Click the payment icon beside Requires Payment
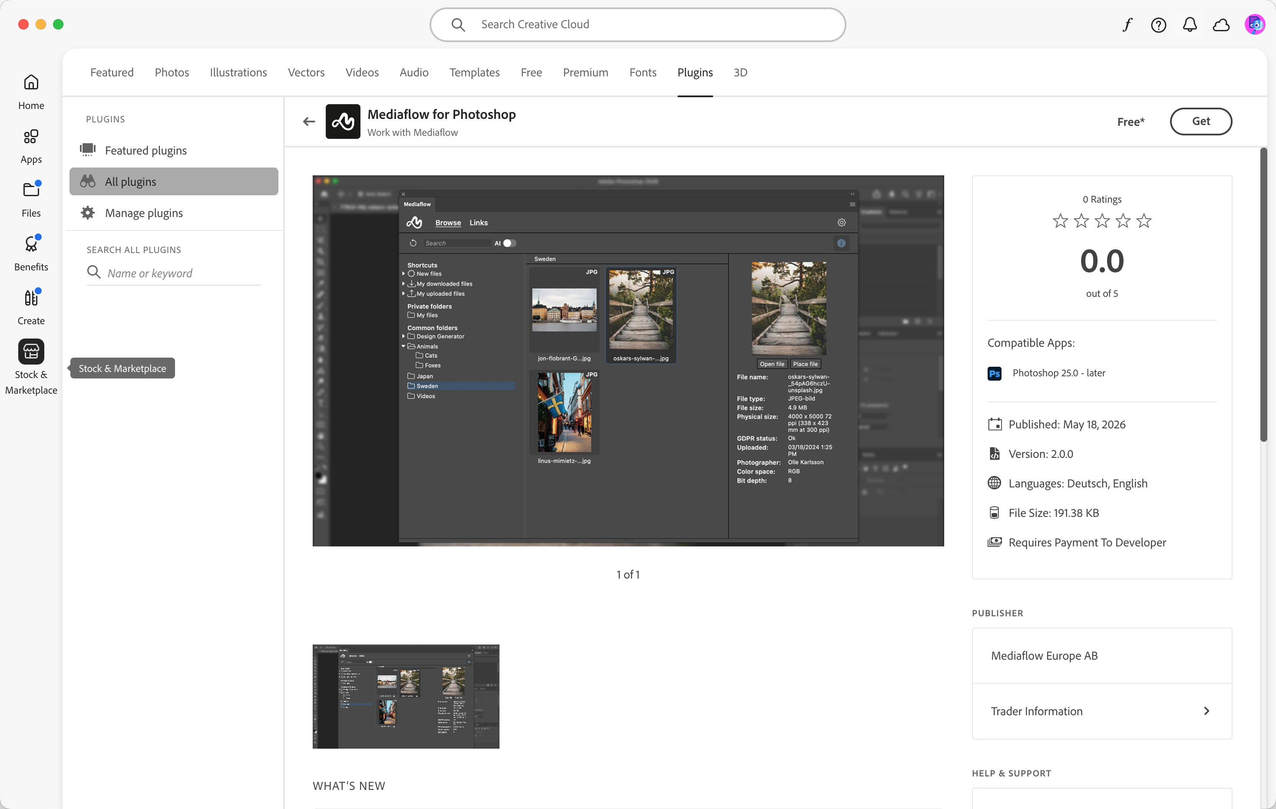This screenshot has height=809, width=1276. (995, 542)
